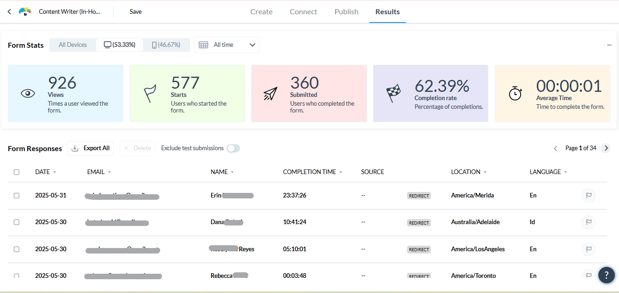
Task: Click the back arrow icon
Action: 9,12
